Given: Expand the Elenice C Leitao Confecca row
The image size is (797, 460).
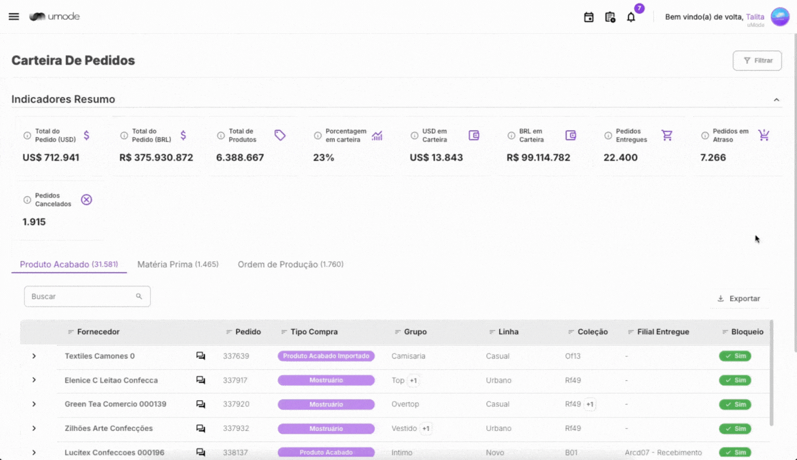Looking at the screenshot, I should coord(34,380).
